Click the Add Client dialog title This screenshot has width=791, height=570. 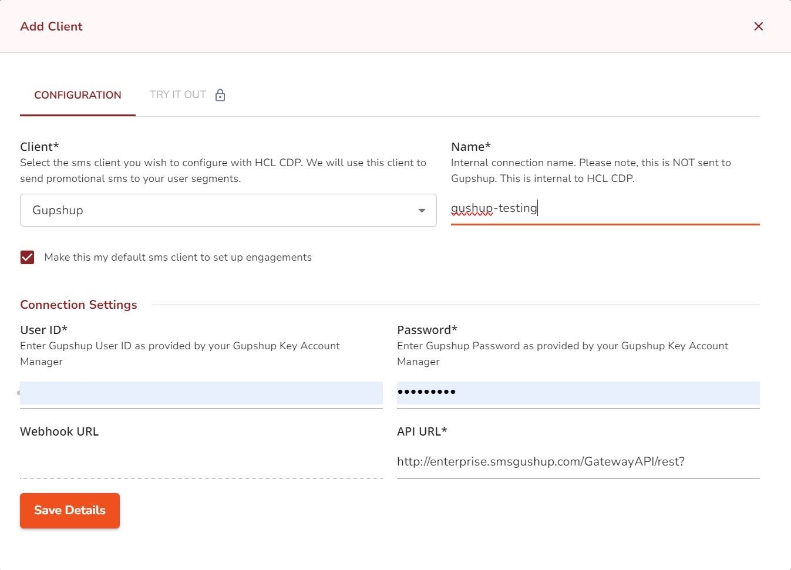click(52, 26)
